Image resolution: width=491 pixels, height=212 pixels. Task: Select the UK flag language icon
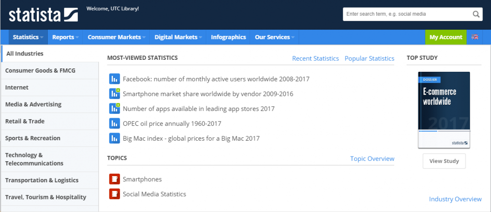[475, 37]
